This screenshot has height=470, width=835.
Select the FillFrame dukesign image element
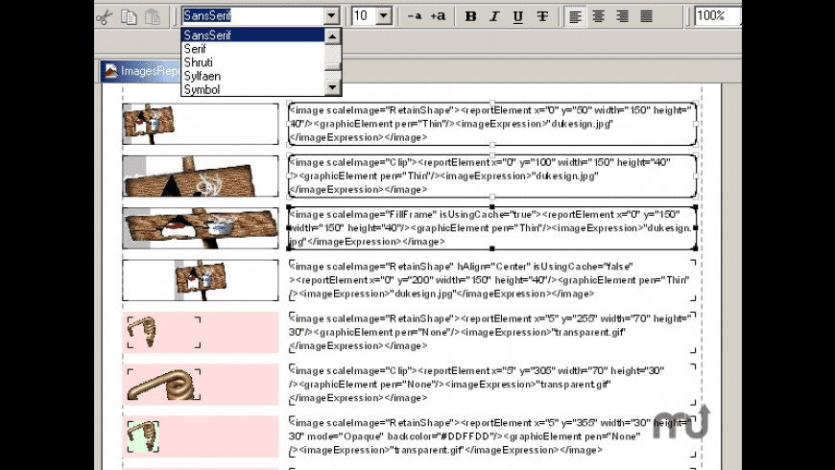click(x=201, y=228)
